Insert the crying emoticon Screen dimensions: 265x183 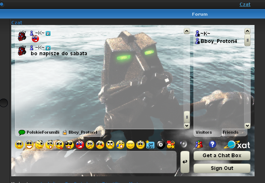coord(120,145)
